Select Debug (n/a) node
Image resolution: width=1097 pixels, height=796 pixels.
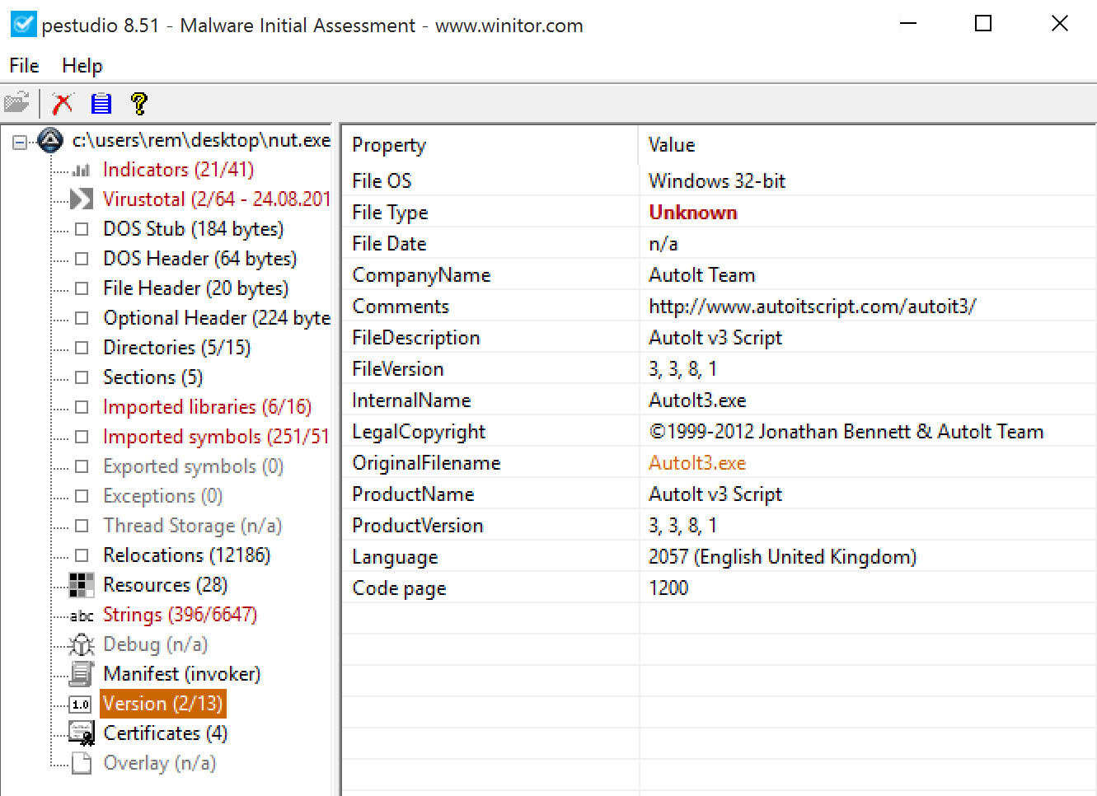click(155, 644)
